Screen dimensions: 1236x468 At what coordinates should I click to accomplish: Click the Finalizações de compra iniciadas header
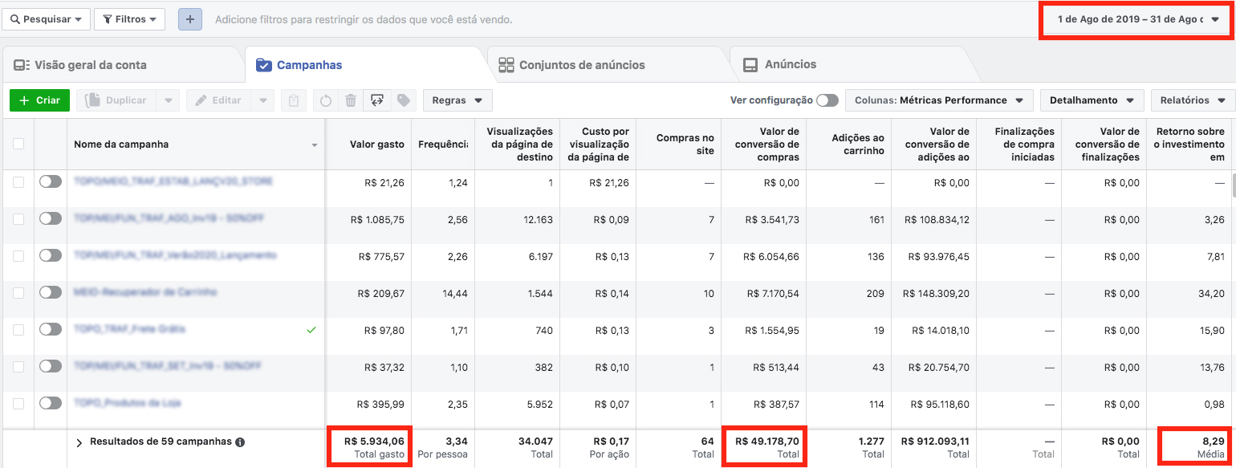[x=1019, y=144]
